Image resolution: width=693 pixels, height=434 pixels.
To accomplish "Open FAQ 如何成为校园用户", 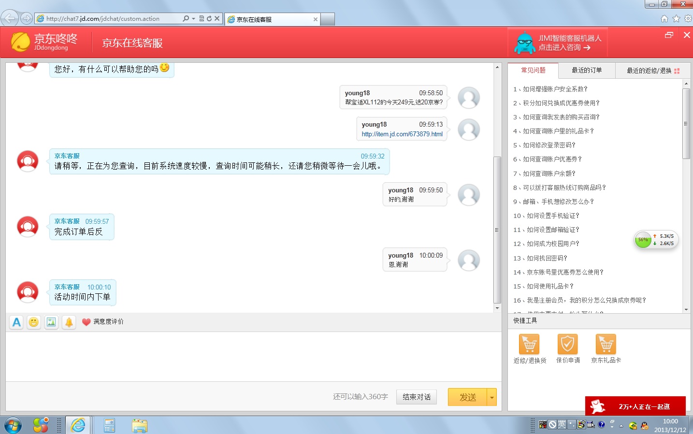I will click(546, 244).
